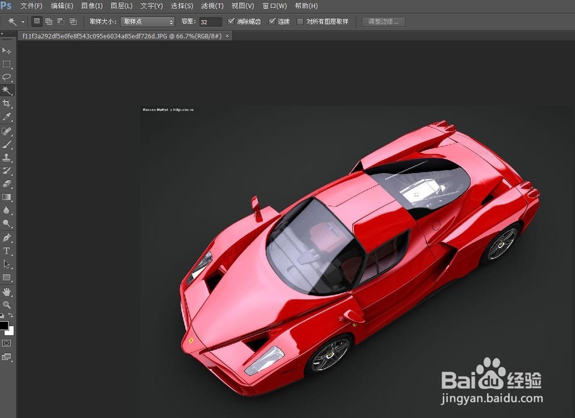Select the Rectangular Marquee tool
Viewport: 575px width, 418px height.
pos(6,64)
